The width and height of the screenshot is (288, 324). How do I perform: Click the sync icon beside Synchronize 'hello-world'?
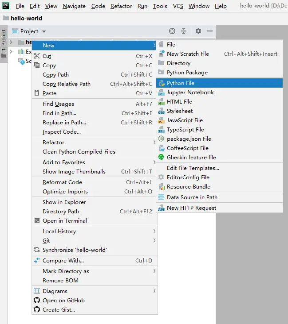(37, 250)
